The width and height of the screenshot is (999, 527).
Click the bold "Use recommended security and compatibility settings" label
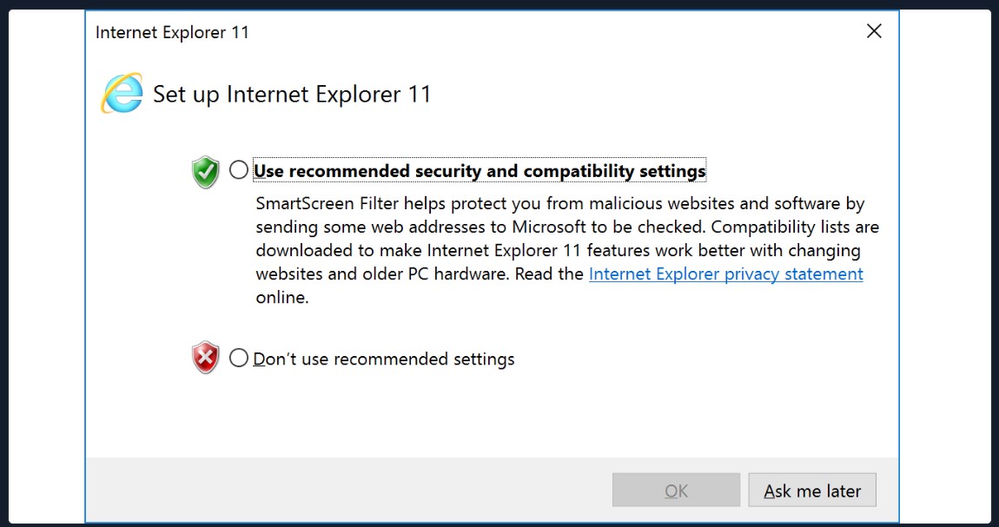(x=480, y=171)
